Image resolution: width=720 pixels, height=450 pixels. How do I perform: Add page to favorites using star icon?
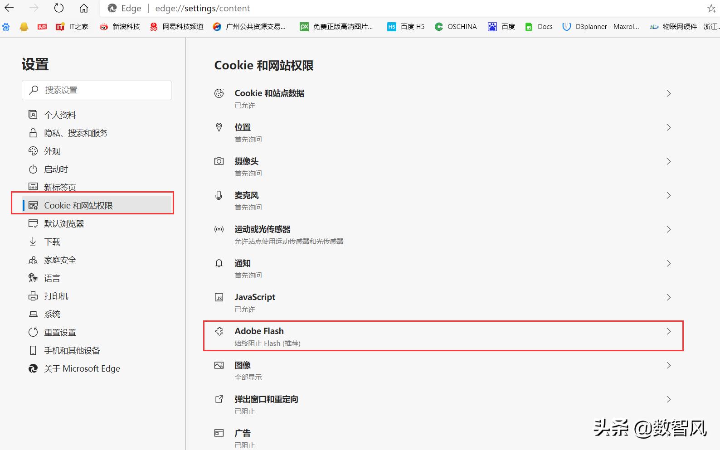pyautogui.click(x=711, y=8)
